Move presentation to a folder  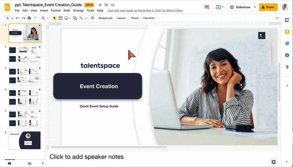click(x=106, y=5)
